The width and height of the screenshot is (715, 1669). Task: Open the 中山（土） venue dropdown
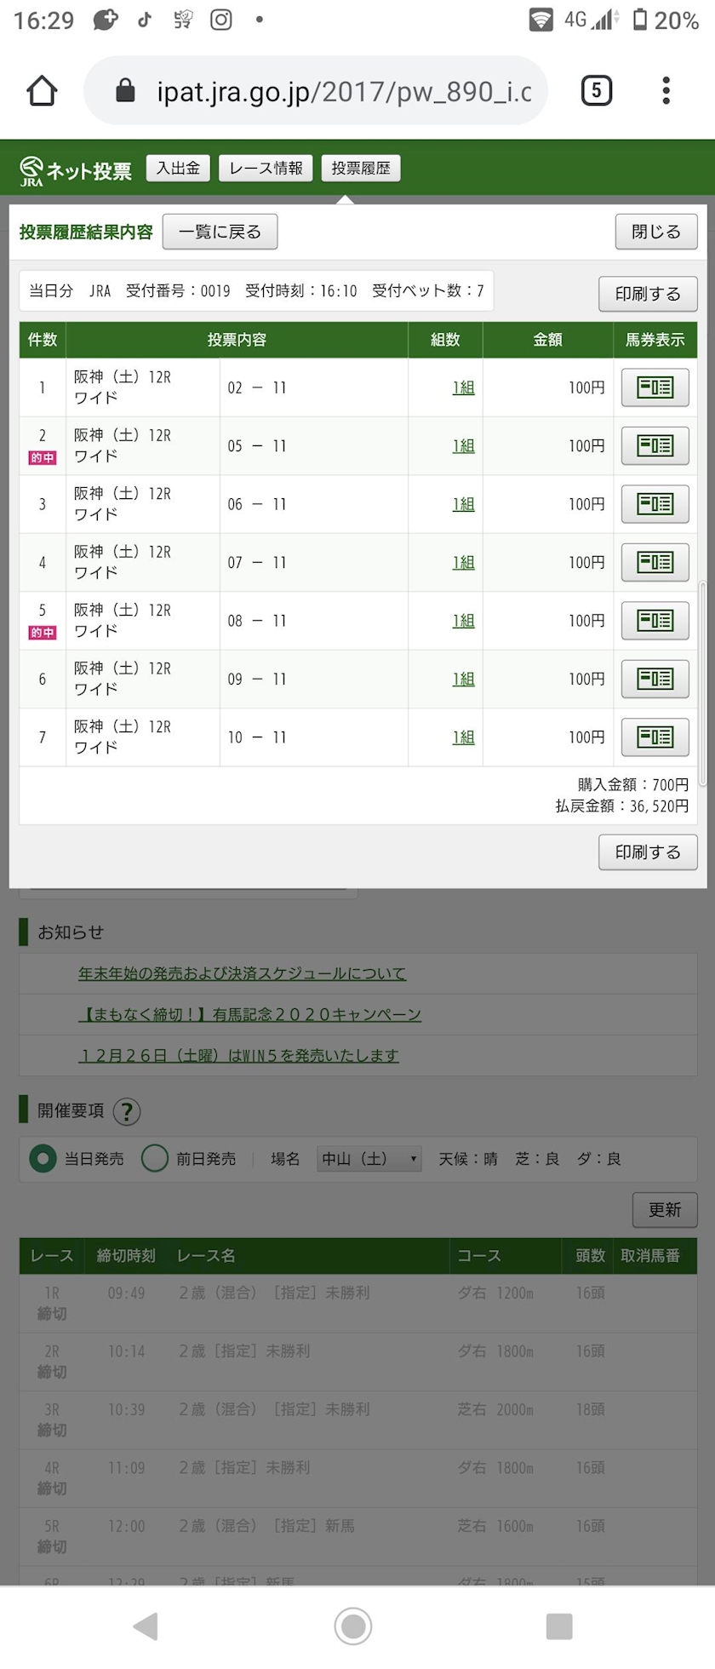tap(369, 1159)
